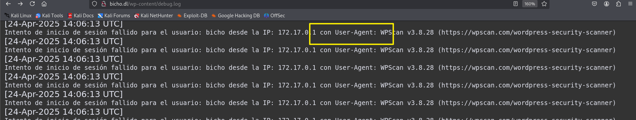
Task: Show tracking protection shield info
Action: [94, 4]
